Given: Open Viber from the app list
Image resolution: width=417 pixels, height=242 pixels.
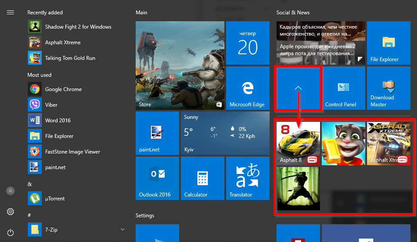Looking at the screenshot, I should (x=51, y=105).
